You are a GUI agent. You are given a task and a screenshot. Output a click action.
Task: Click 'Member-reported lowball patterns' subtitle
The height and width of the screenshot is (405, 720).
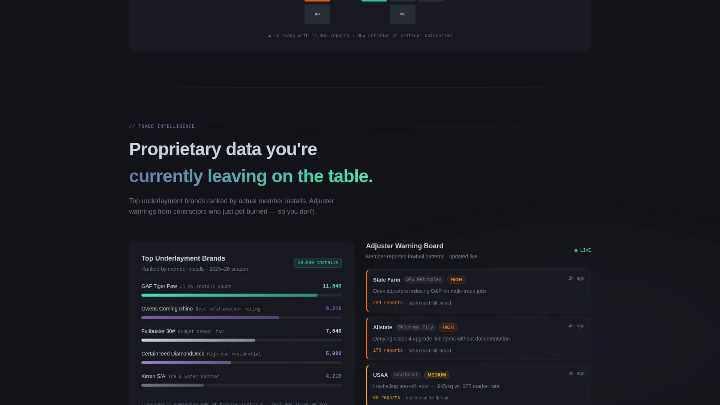[421, 256]
